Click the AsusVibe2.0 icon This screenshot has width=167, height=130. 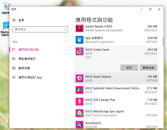(x=79, y=124)
